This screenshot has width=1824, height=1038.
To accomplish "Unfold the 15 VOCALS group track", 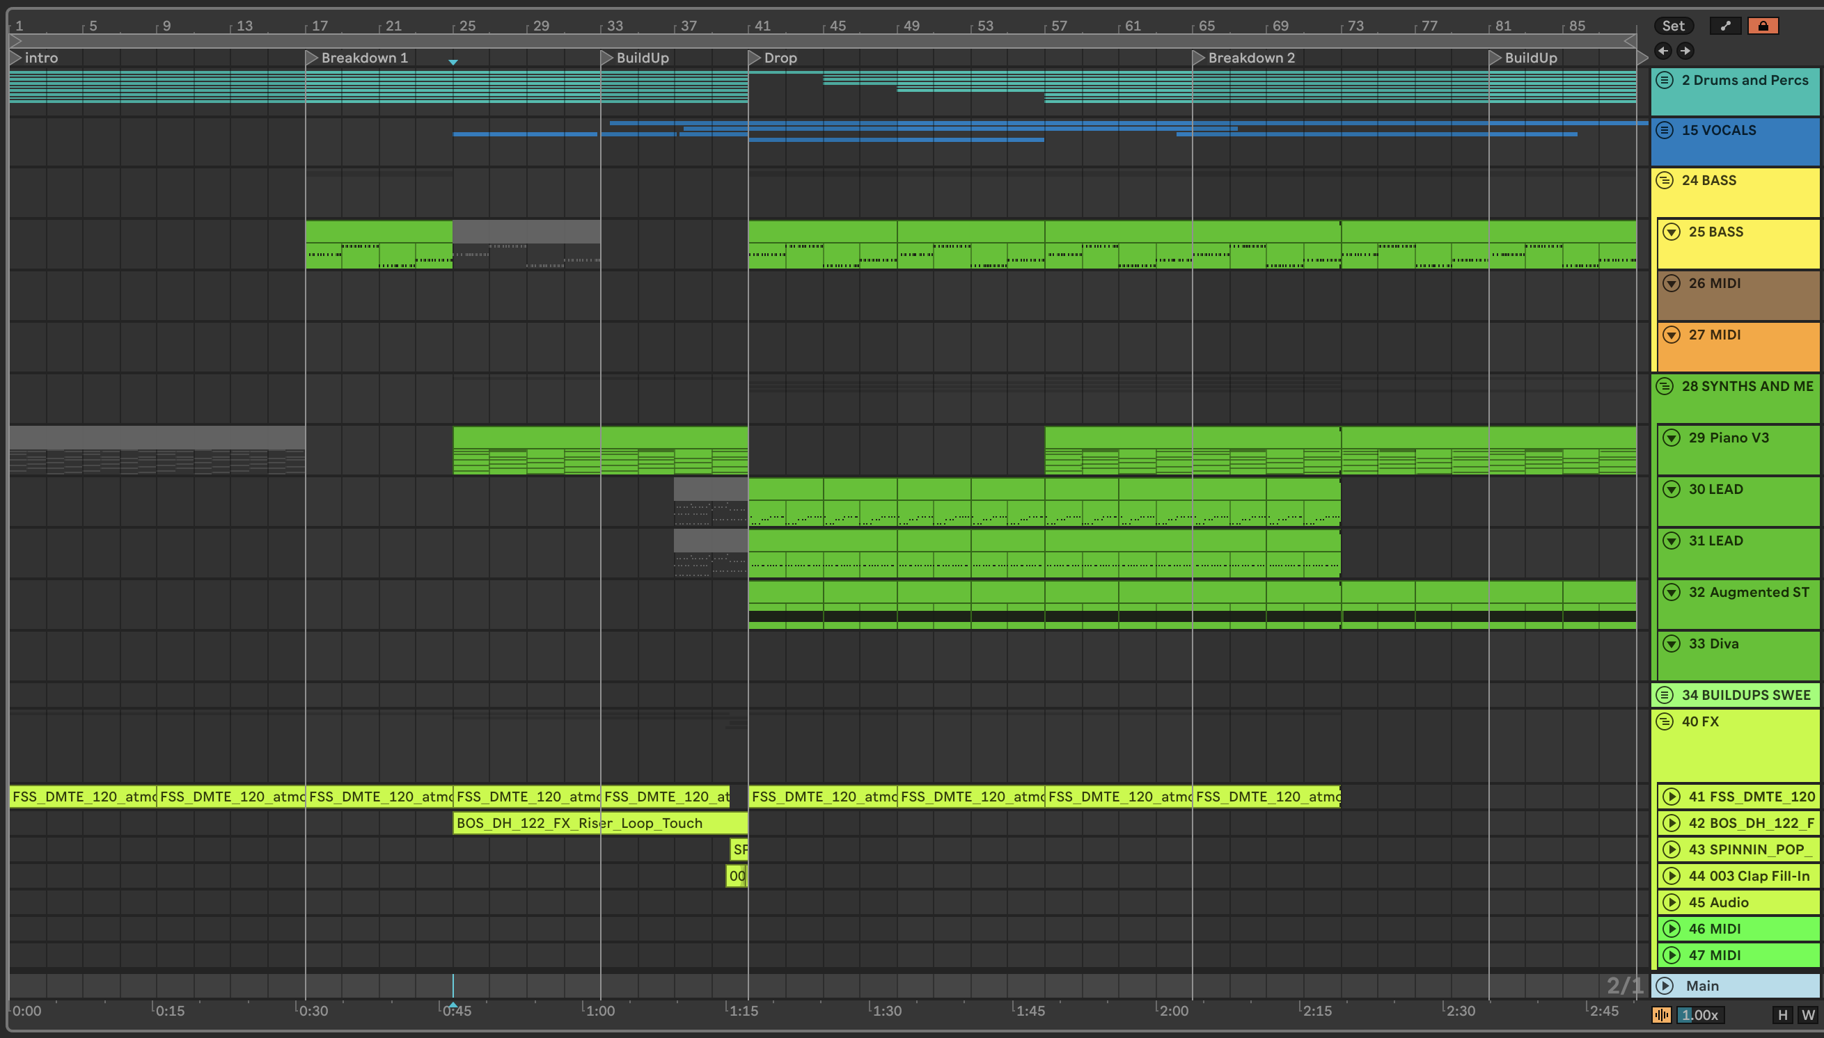I will pyautogui.click(x=1664, y=131).
